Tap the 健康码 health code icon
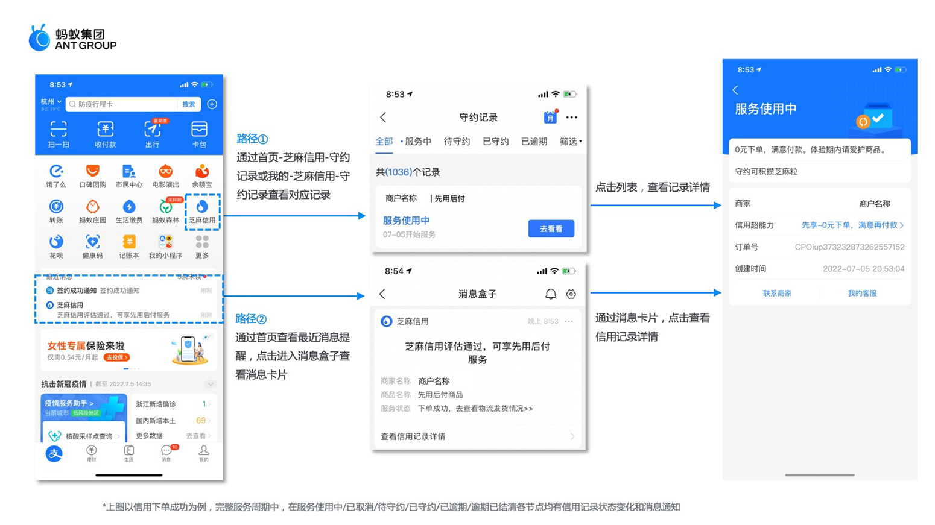Screen dimensions: 935x525 point(92,247)
